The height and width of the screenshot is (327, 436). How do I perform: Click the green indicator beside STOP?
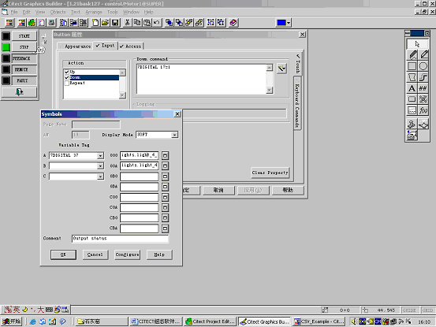(6, 47)
